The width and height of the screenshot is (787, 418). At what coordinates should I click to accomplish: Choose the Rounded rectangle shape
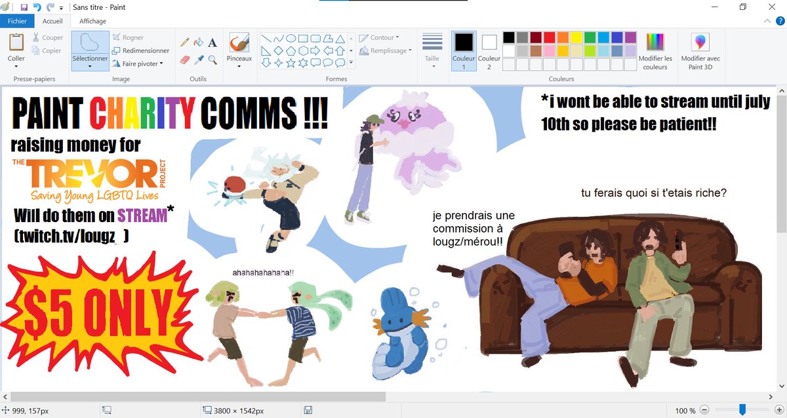tap(315, 38)
